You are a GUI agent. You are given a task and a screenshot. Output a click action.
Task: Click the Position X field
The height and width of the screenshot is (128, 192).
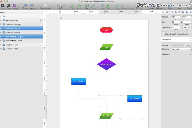tap(176, 17)
